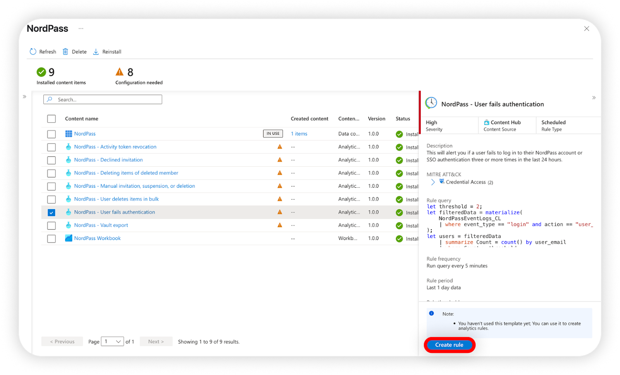Viewport: 620px width, 375px height.
Task: Sort by Content name column header
Action: click(82, 119)
